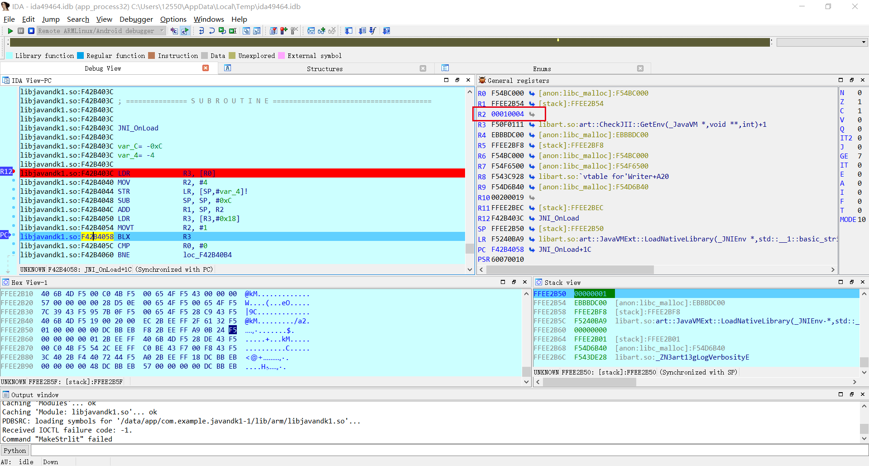Select the red LDR R3, [R0] breakpoint line

point(242,173)
